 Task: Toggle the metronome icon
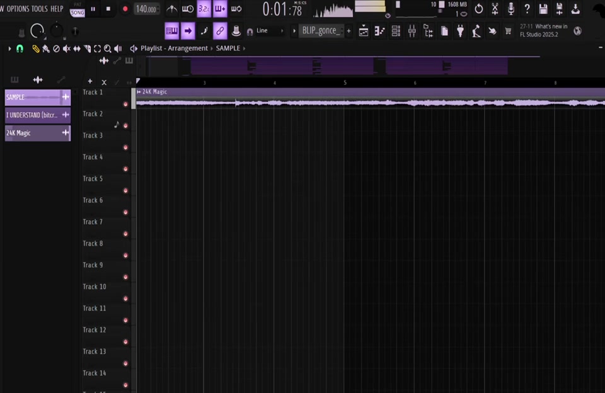(x=171, y=9)
